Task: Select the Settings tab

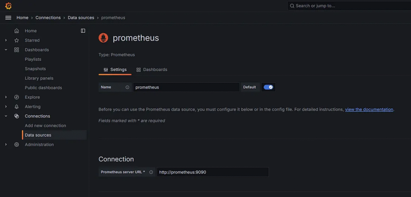Action: coord(115,70)
